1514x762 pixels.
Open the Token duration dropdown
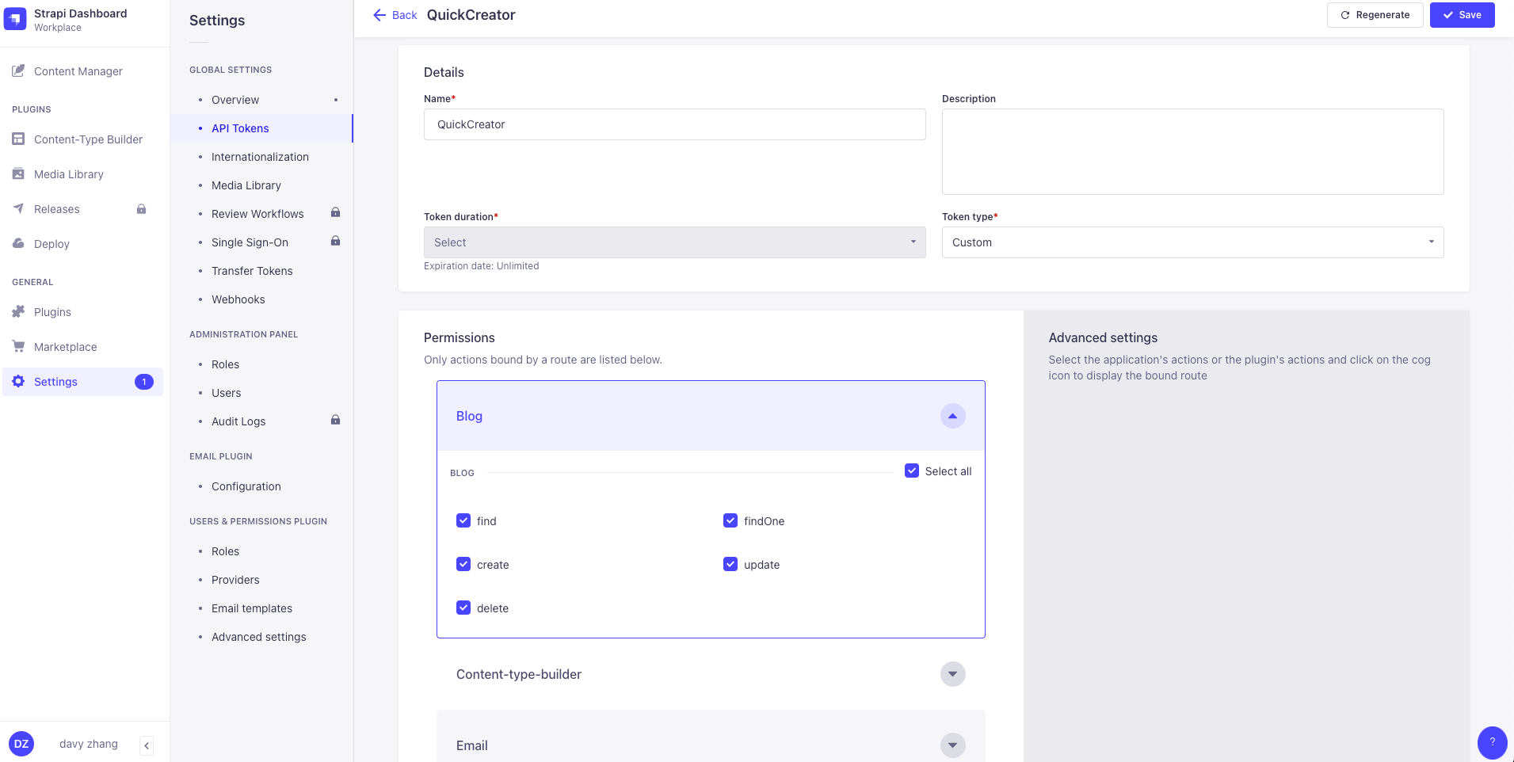(x=675, y=242)
